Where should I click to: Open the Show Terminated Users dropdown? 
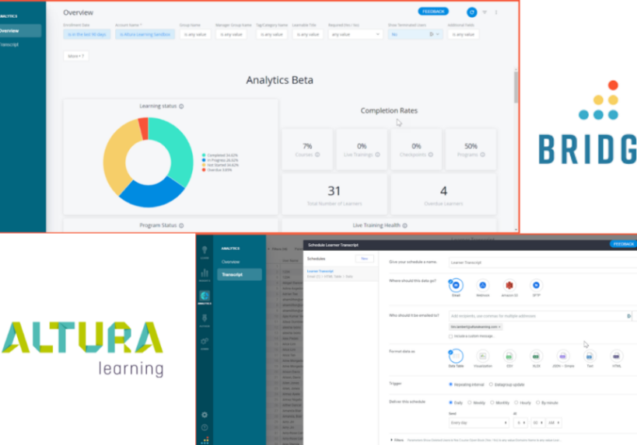coord(415,34)
